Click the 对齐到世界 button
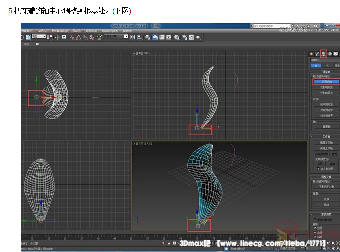This screenshot has height=252, width=340. tap(327, 116)
